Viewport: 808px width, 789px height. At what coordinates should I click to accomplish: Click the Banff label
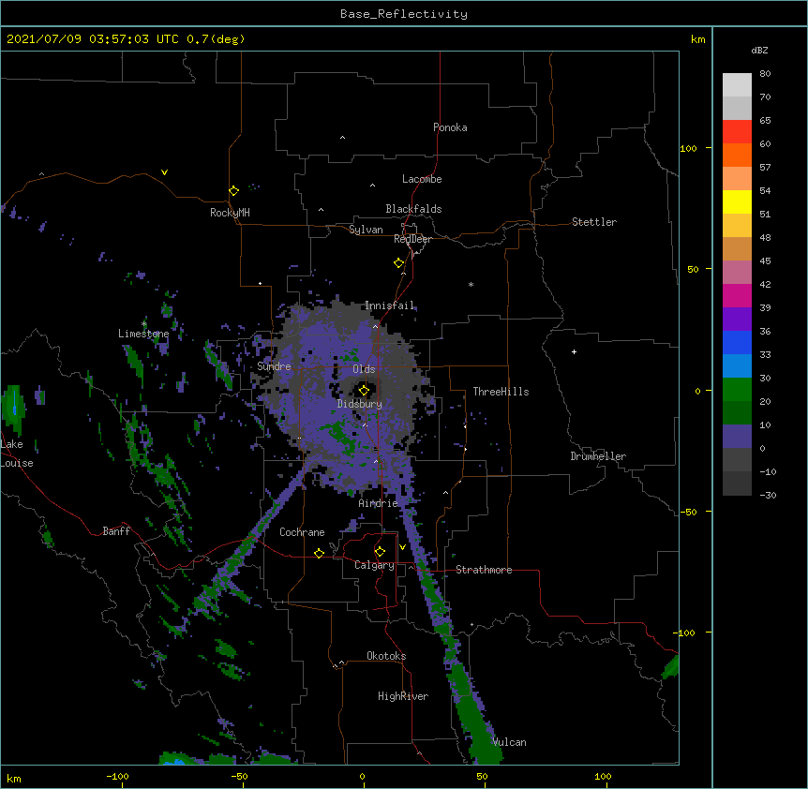(x=116, y=531)
